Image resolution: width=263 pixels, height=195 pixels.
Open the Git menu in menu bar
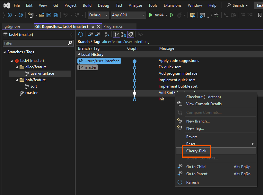pos(56,5)
